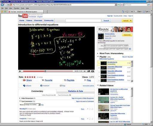Screen dimensions: 153x126
Task: Click the Embed code text field
Action: point(116,49)
